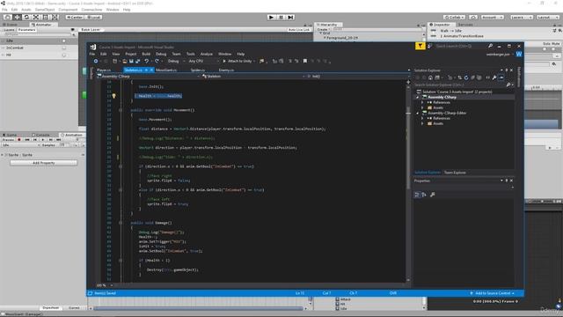The image size is (563, 317).
Task: Open the Unity Component menu
Action: coord(68,10)
